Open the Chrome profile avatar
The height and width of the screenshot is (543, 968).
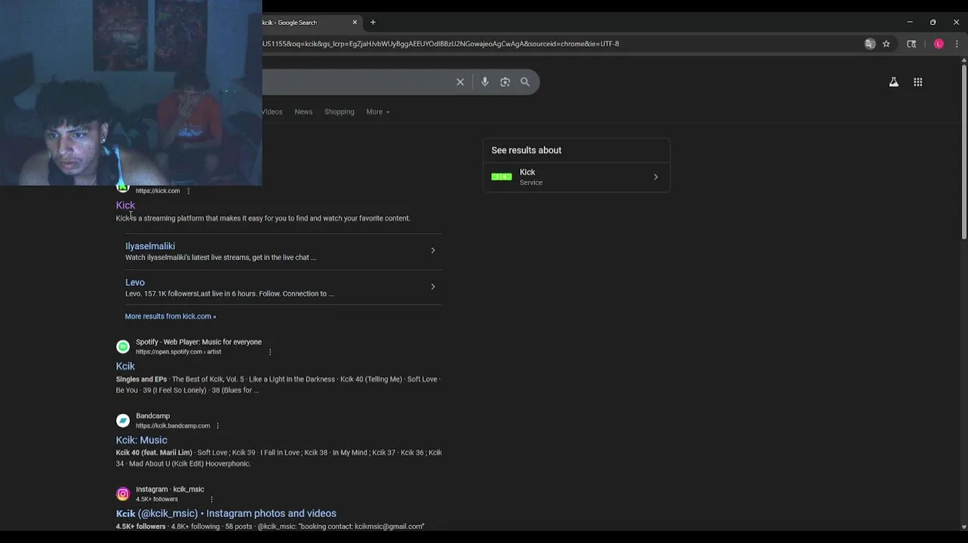939,44
